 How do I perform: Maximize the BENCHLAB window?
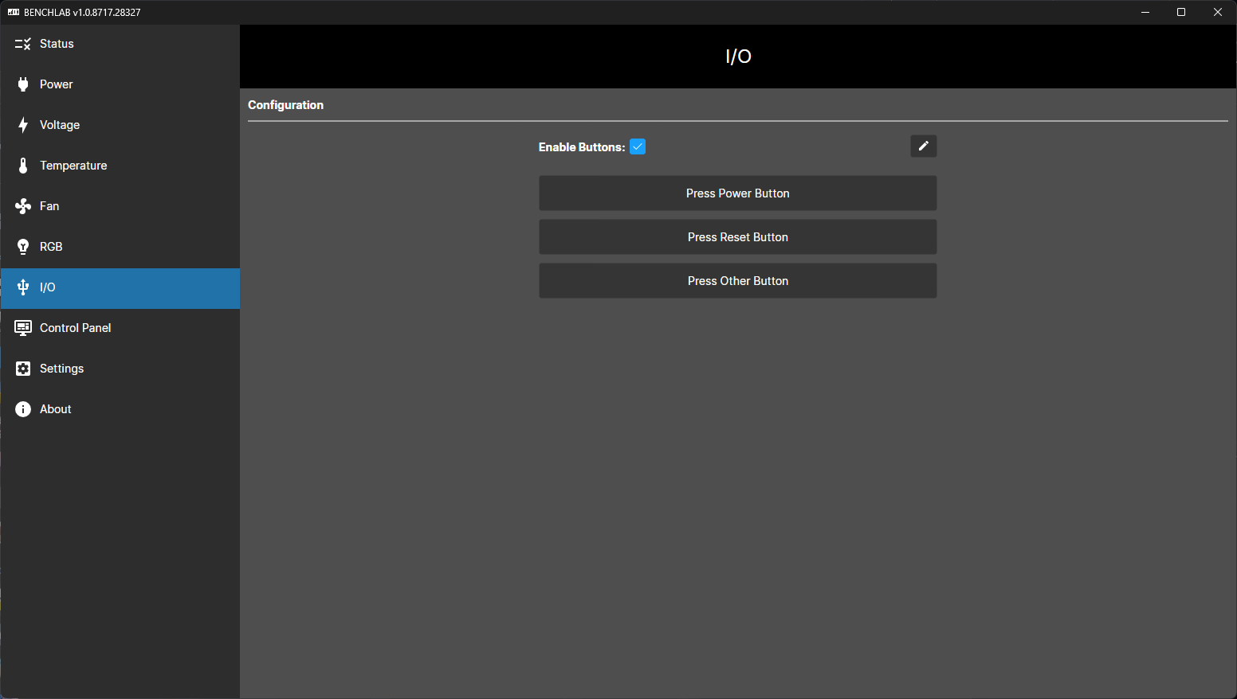(1181, 12)
